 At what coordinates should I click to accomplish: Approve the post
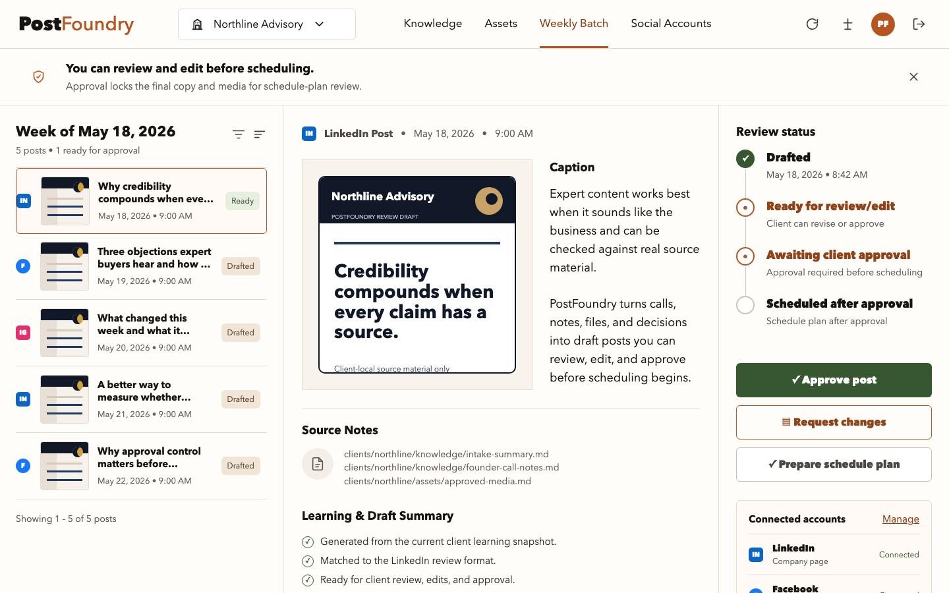click(x=834, y=380)
